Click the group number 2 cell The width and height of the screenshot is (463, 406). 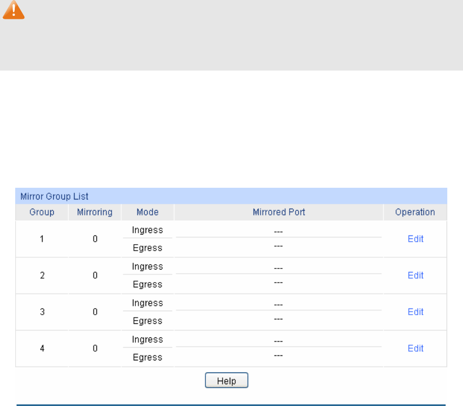(42, 276)
